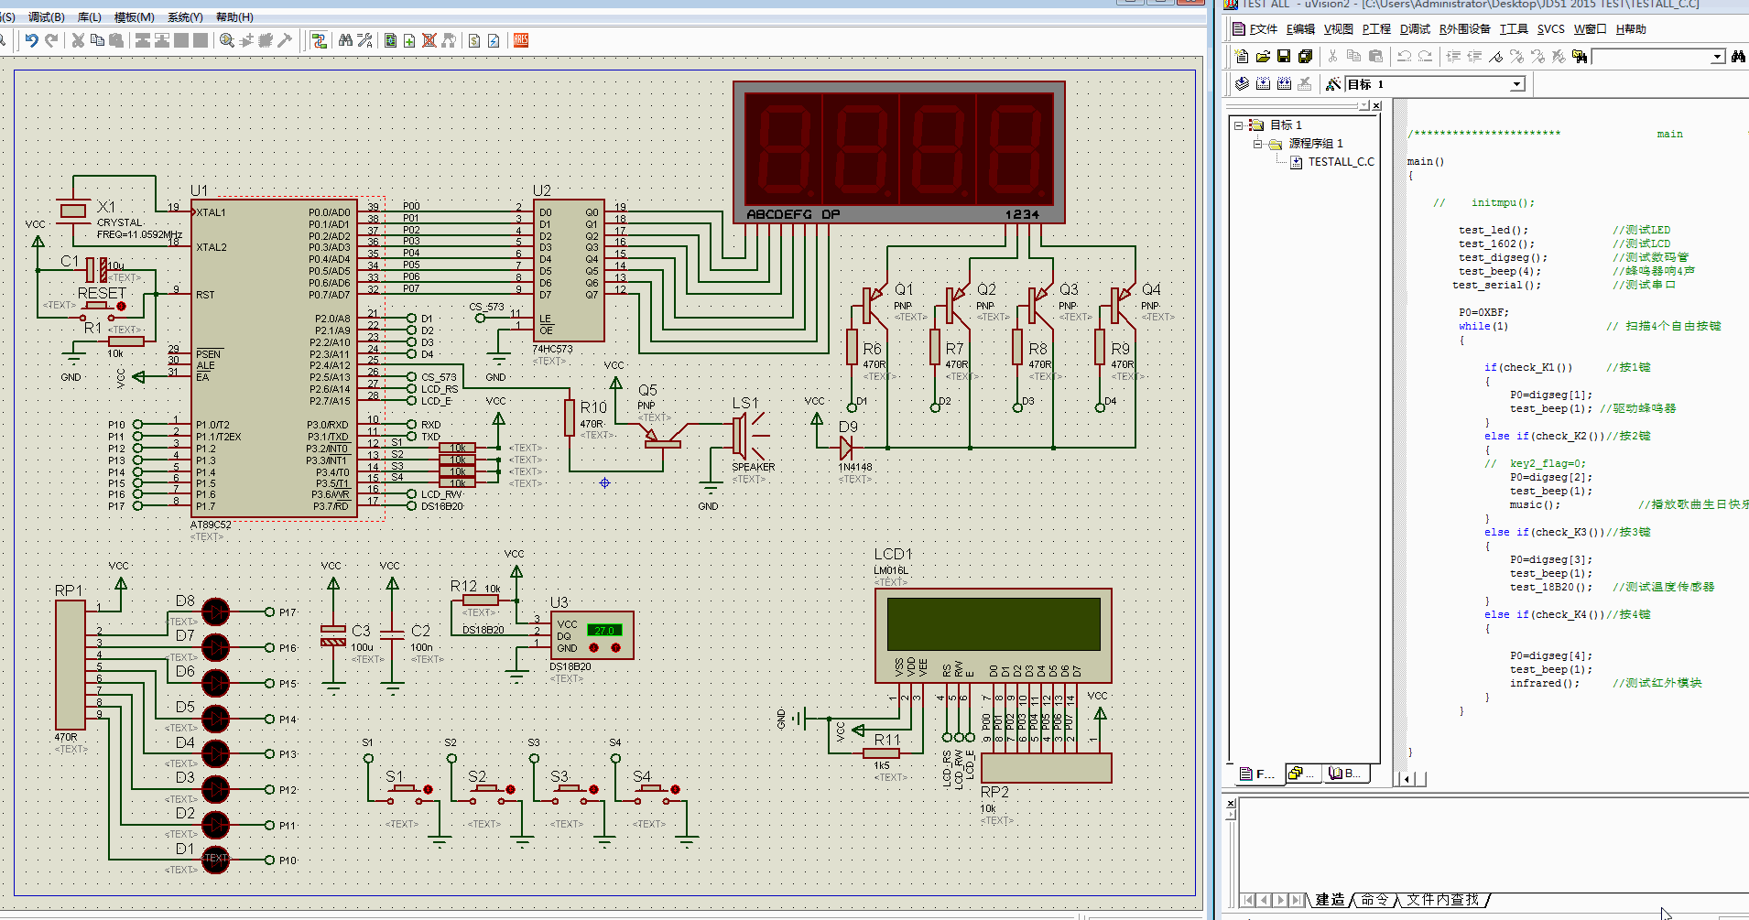
Task: Click the save file icon in uVision
Action: (x=1284, y=57)
